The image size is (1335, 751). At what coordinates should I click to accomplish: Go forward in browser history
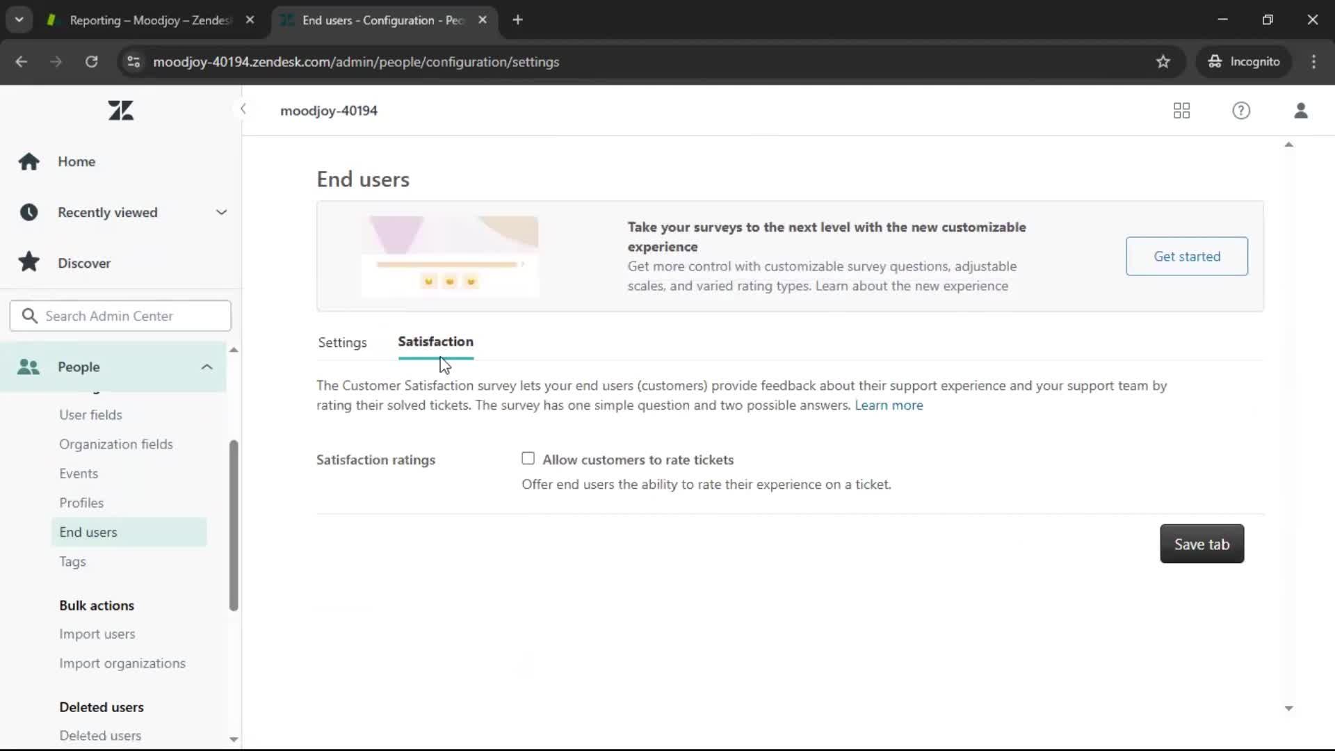tap(56, 62)
